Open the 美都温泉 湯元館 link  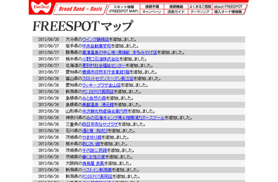pyautogui.click(x=98, y=105)
